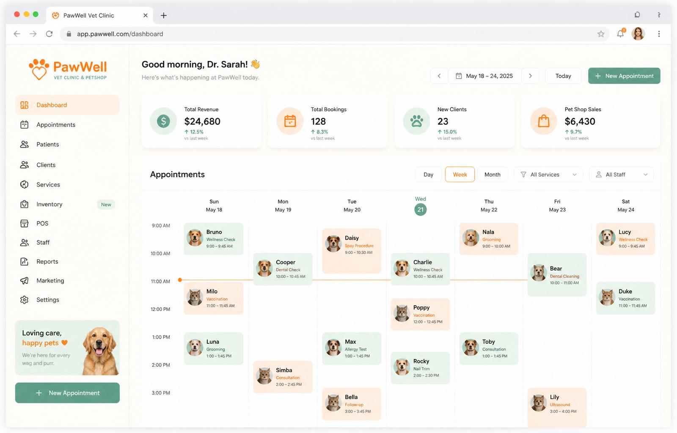Open Daisy's Spay Procedure appointment card
Image resolution: width=677 pixels, height=433 pixels.
[x=352, y=251]
